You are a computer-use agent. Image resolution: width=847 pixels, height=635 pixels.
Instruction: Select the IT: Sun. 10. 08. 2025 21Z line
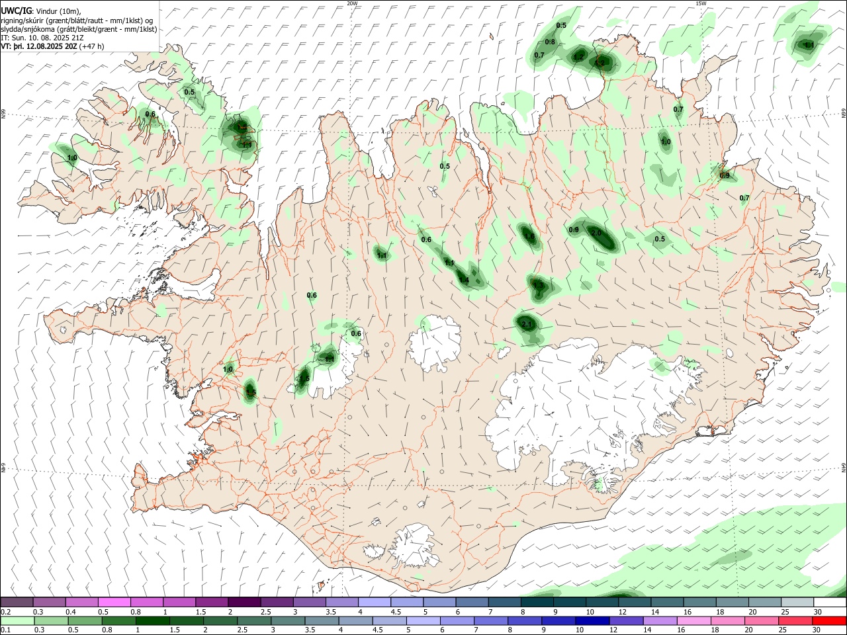(x=42, y=38)
